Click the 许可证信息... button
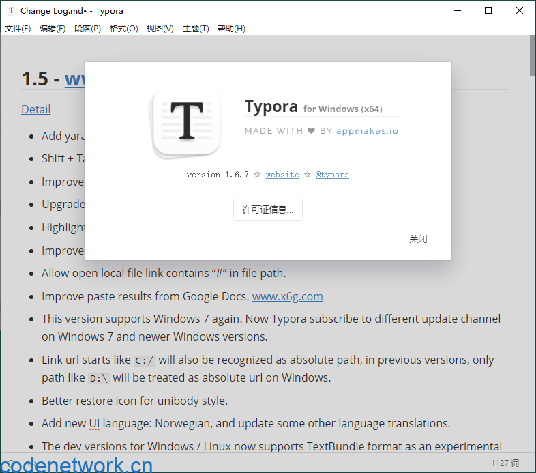Viewport: 536px width, 473px height. 267,210
